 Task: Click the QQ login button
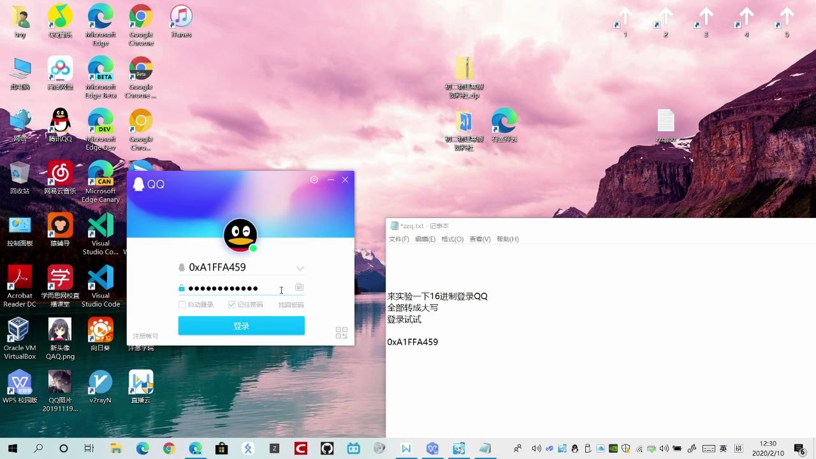(241, 326)
